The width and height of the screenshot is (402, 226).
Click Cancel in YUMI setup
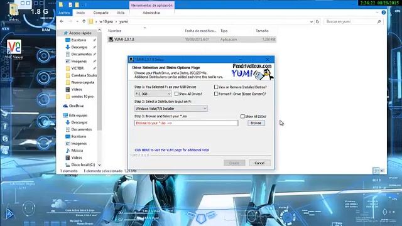[x=259, y=163]
